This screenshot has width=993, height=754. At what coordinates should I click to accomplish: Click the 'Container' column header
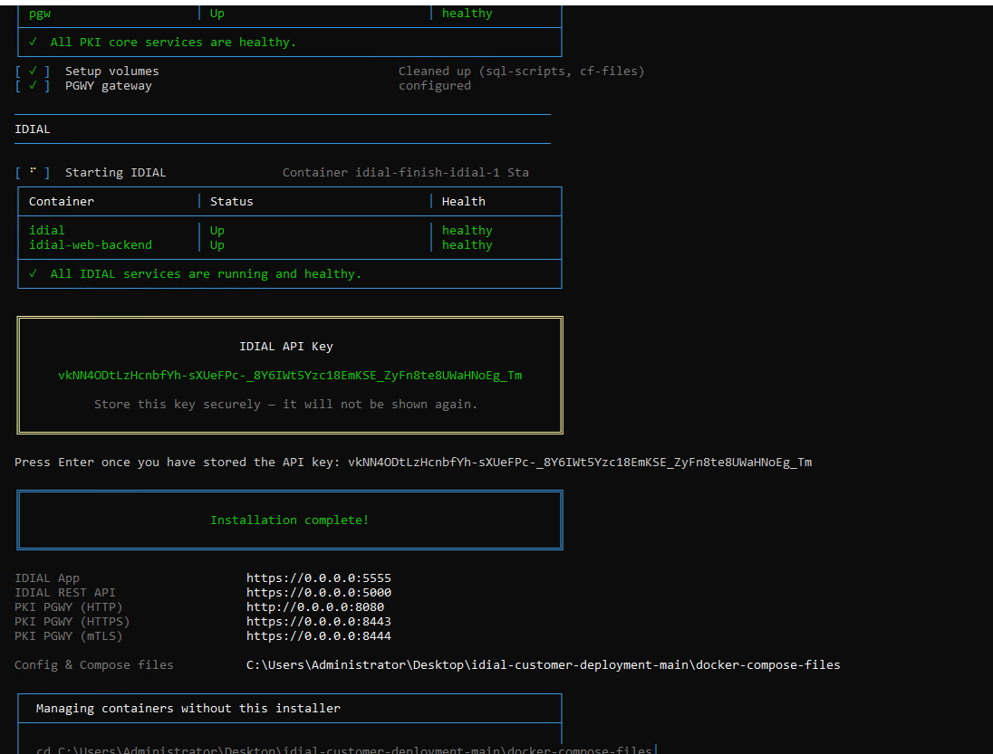tap(62, 202)
